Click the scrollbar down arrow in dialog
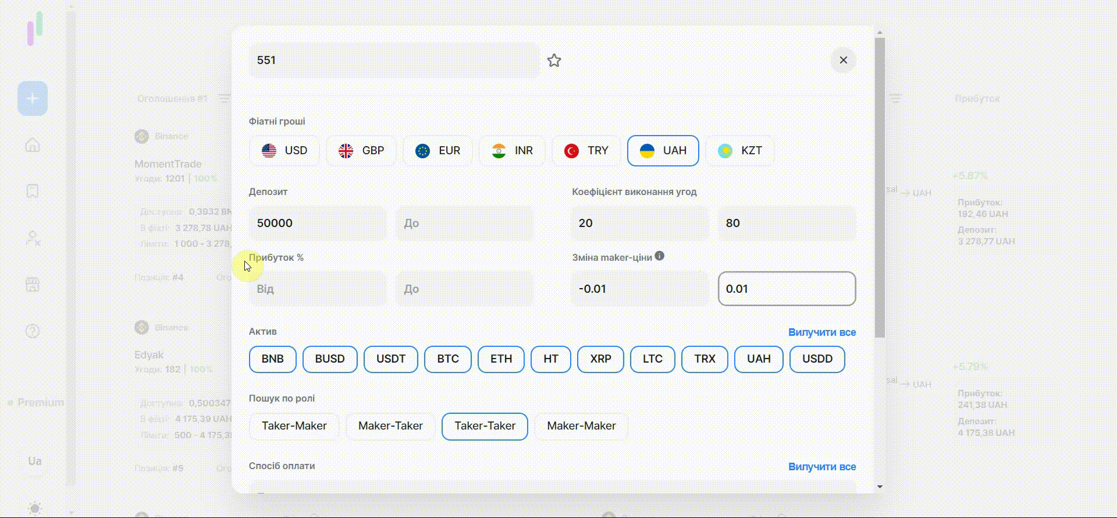The image size is (1117, 518). pyautogui.click(x=880, y=487)
